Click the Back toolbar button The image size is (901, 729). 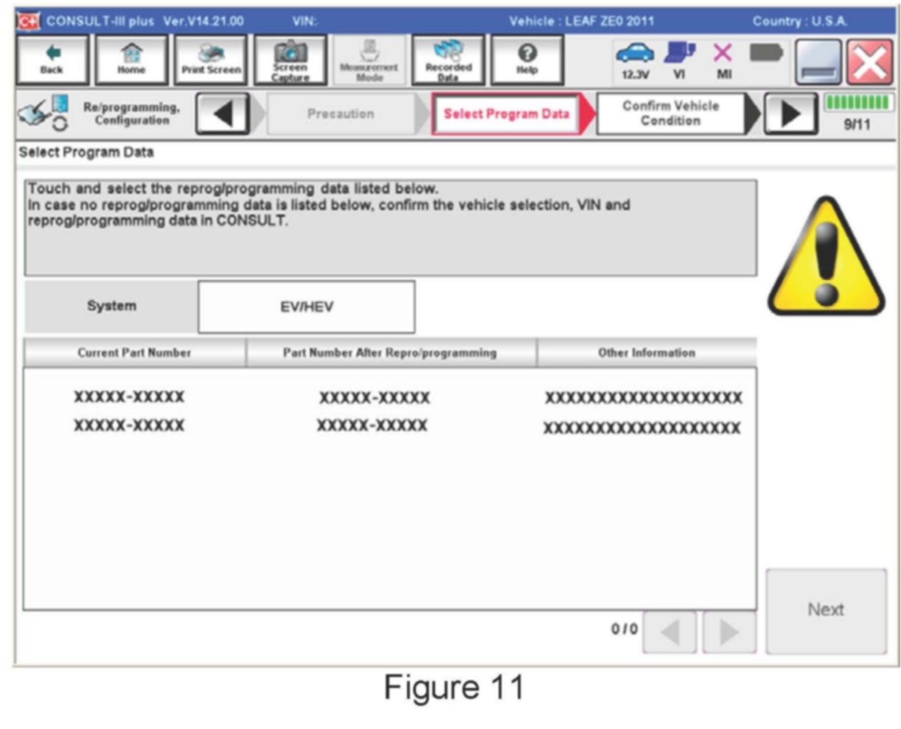pos(52,60)
